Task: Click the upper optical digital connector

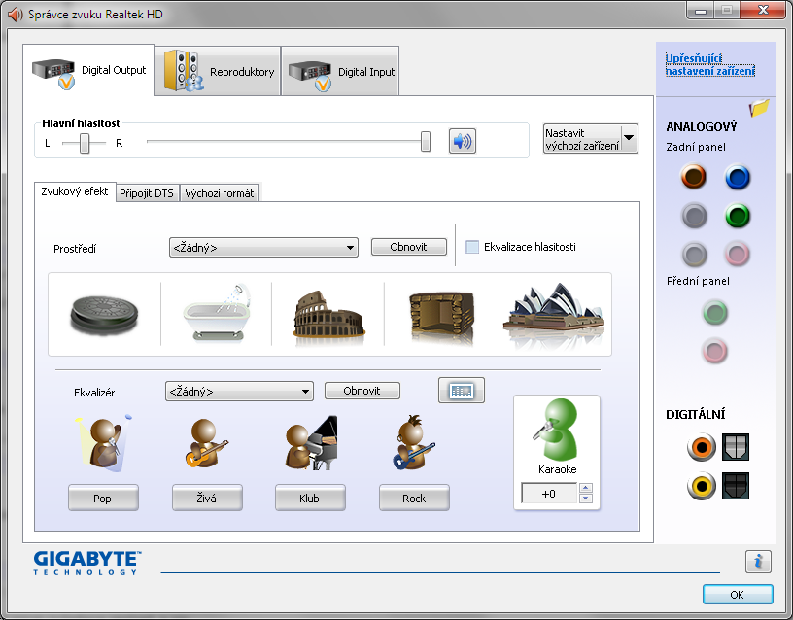Action: 736,447
